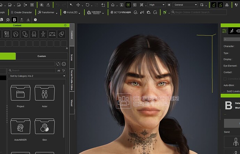Click the InstaLOD button
Screen dimensions: 240x154
70,13
